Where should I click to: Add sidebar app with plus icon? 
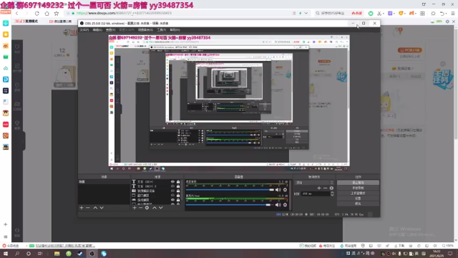tap(6, 224)
